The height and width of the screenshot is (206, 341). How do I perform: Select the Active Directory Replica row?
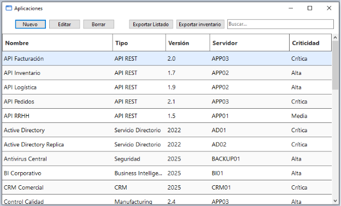(167, 144)
